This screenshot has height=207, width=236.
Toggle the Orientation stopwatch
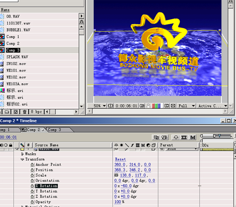pos(32,181)
